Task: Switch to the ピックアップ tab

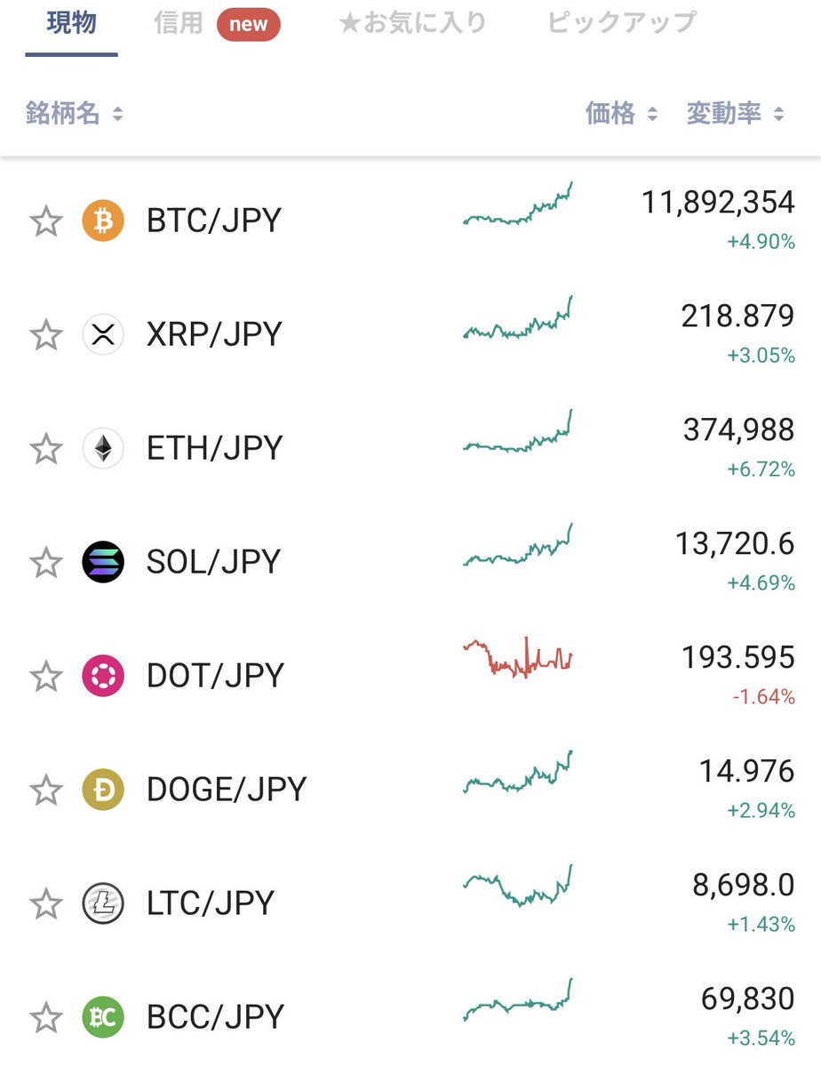Action: tap(622, 24)
